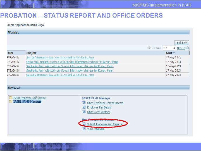
Task: Select IASRI HRMS Manager responsibility
Action: click(27, 102)
